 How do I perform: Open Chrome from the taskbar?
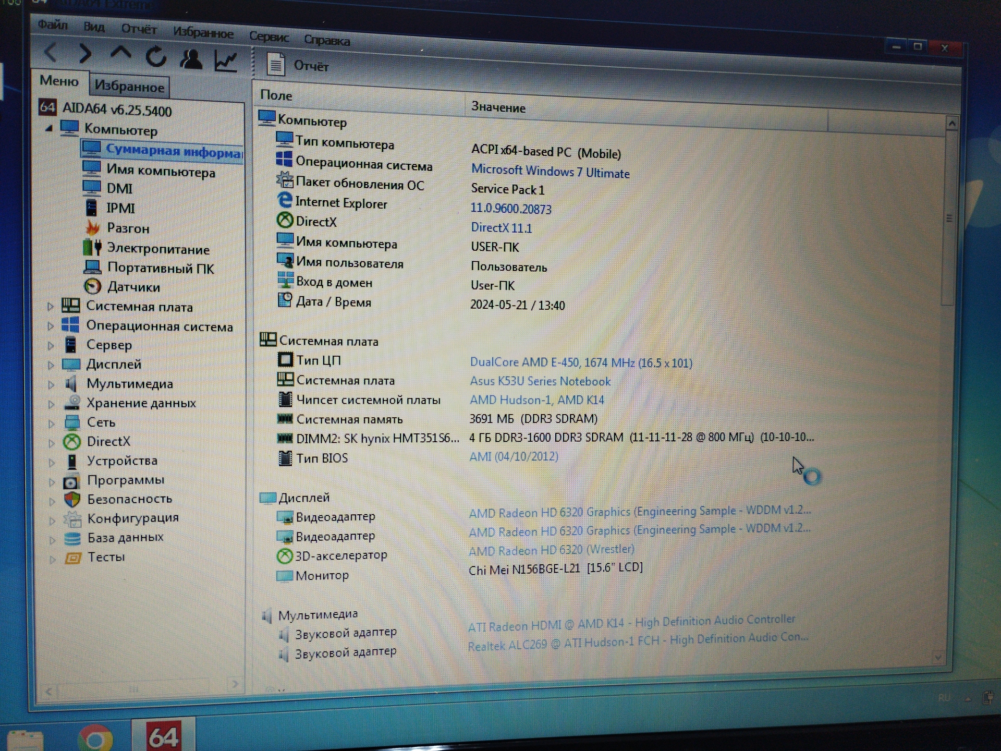pos(95,738)
